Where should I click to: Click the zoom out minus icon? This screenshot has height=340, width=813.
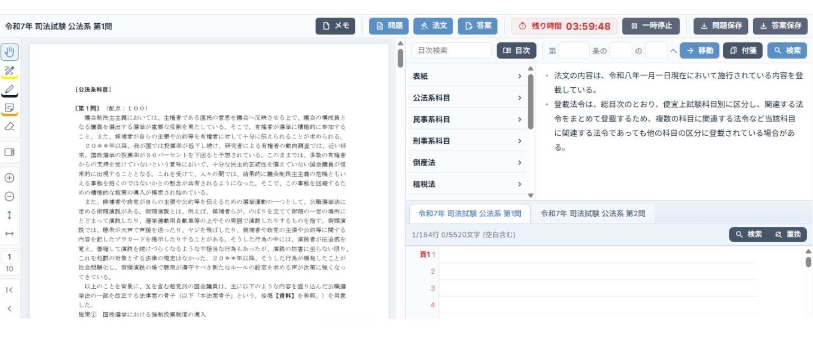tap(10, 197)
